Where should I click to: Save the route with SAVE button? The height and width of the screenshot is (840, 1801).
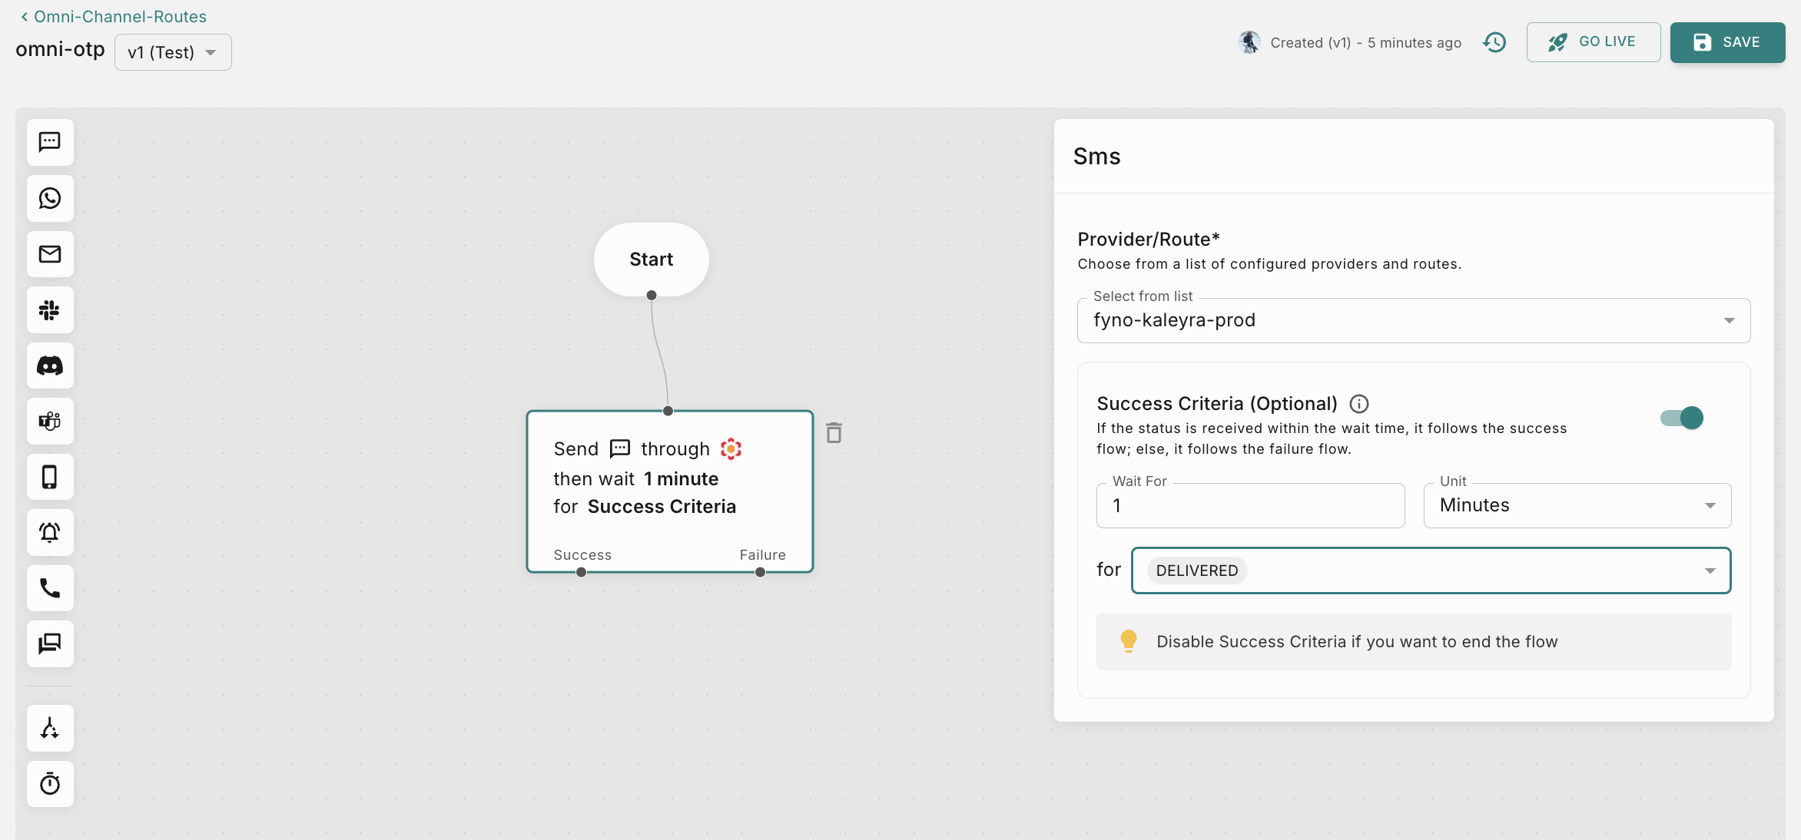click(1727, 42)
